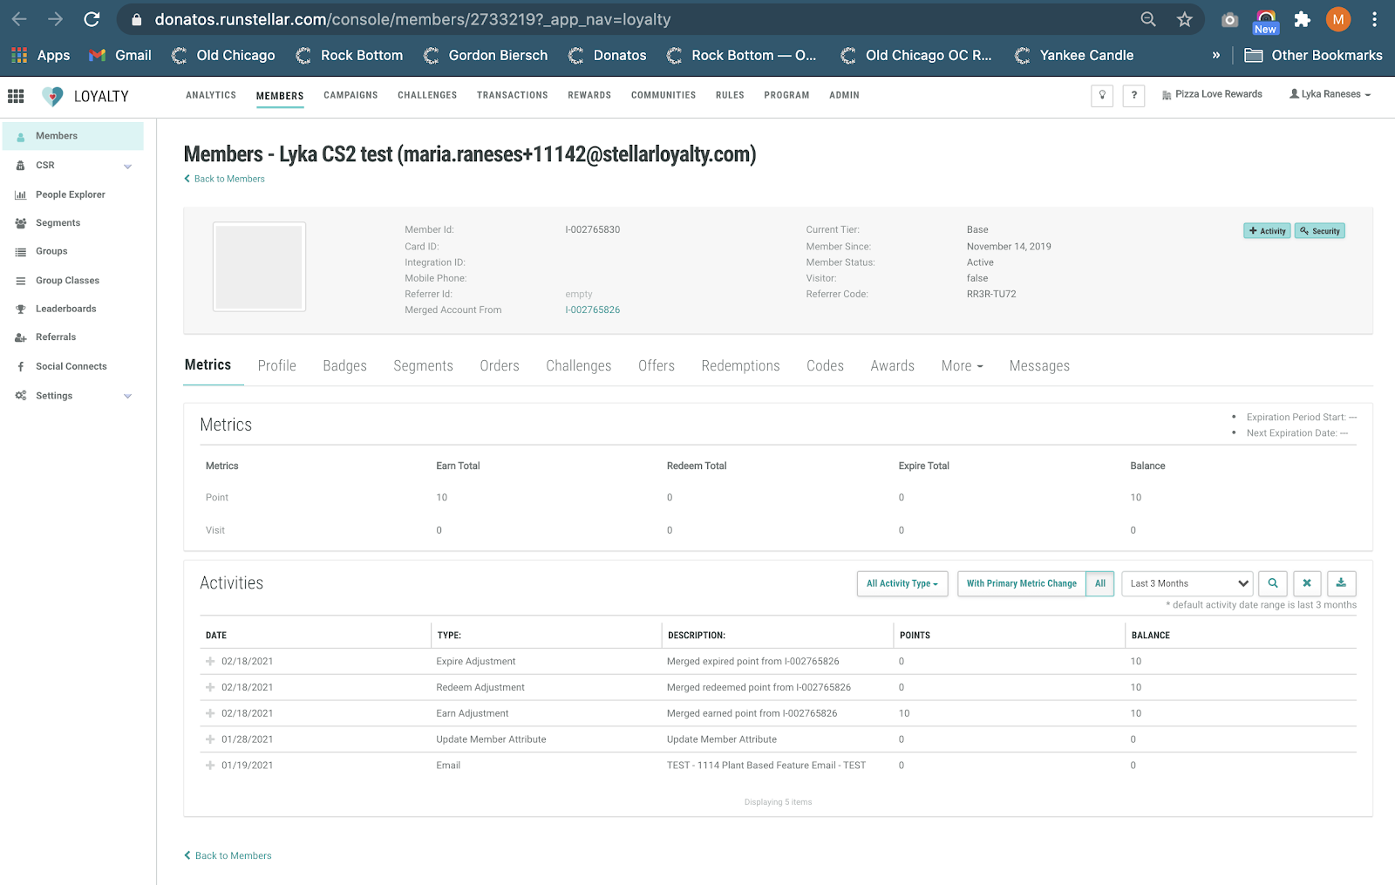Bookmark this page with the star icon

coord(1184,19)
